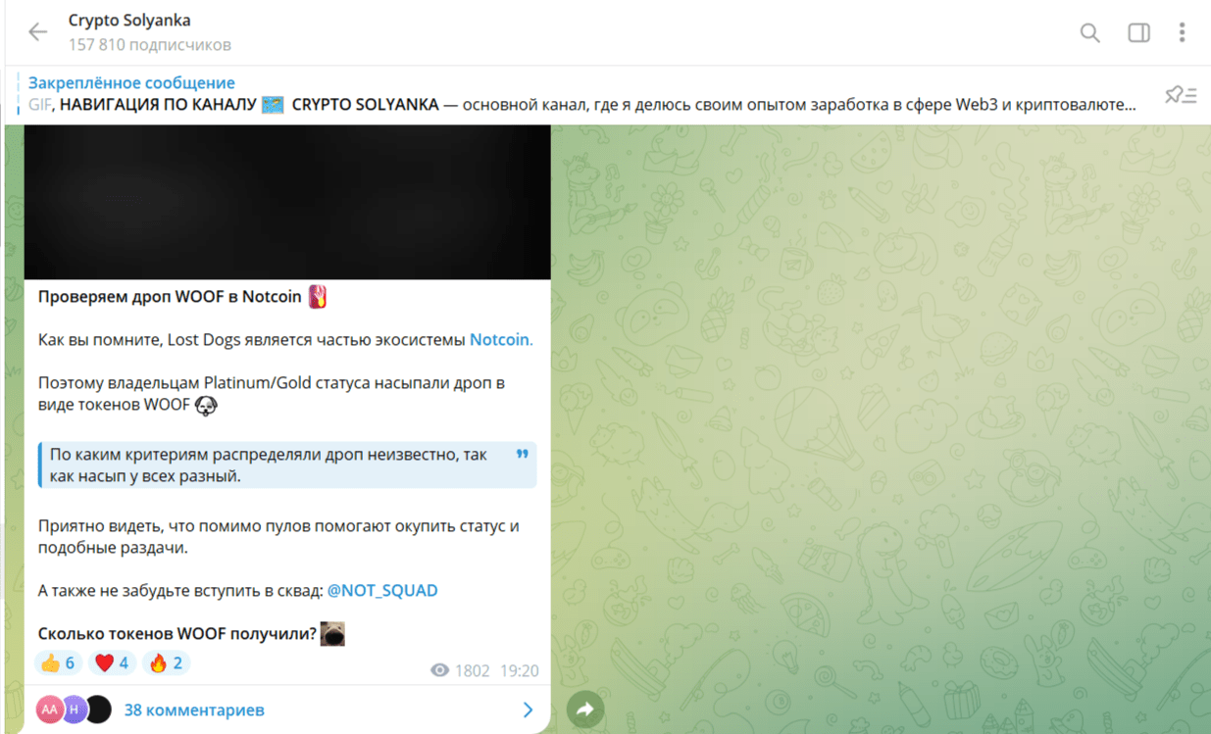Click the 1802 view count
Image resolution: width=1211 pixels, height=734 pixels.
(x=472, y=671)
